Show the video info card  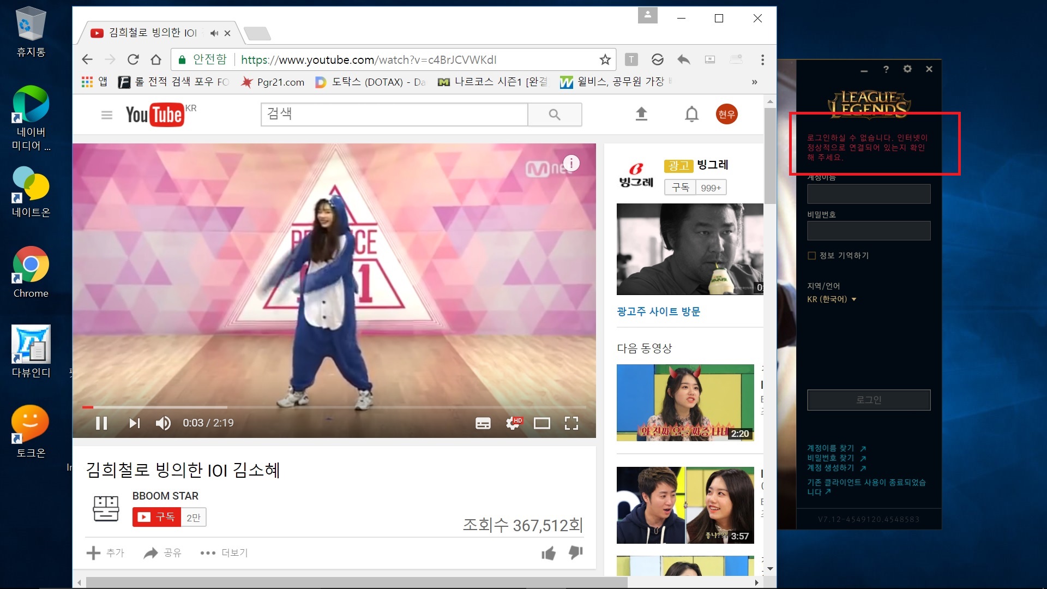click(x=571, y=163)
